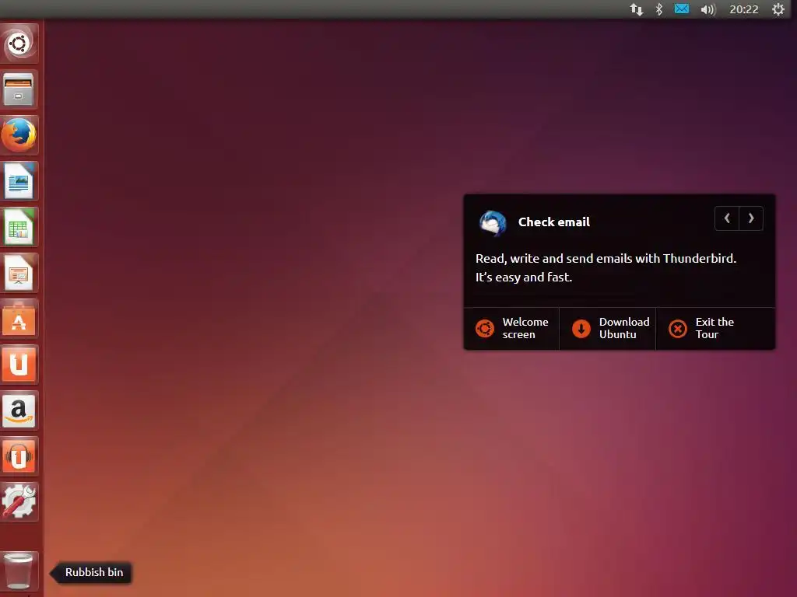
Task: Open the Files manager launcher icon
Action: (19, 89)
